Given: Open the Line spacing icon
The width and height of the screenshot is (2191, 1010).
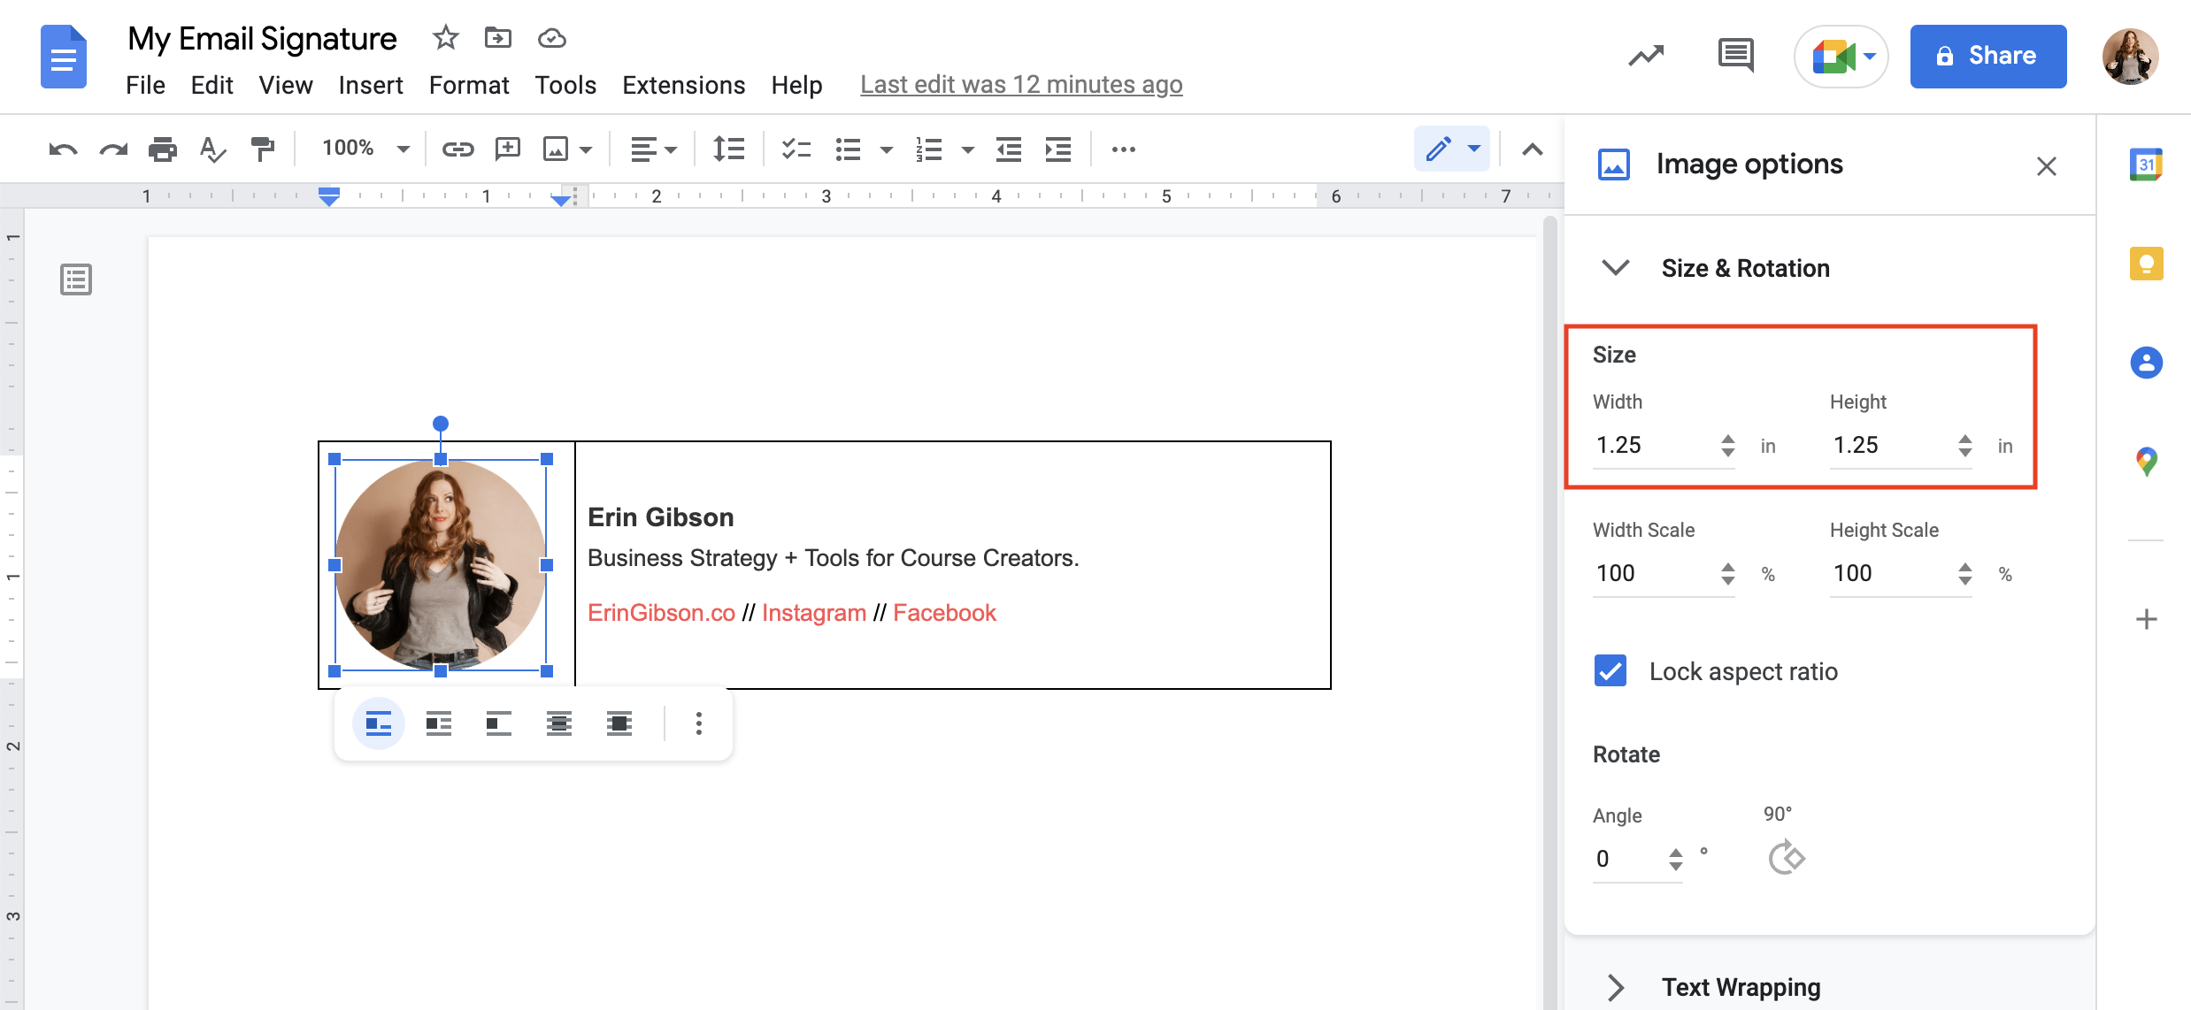Looking at the screenshot, I should (x=727, y=149).
